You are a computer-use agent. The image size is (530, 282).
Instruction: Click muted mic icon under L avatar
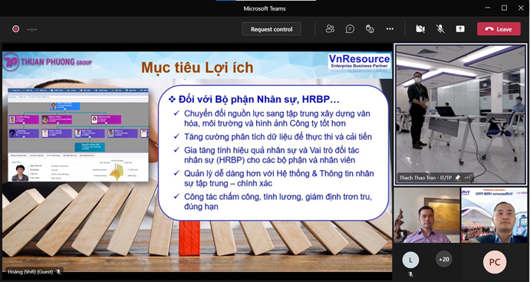click(410, 274)
